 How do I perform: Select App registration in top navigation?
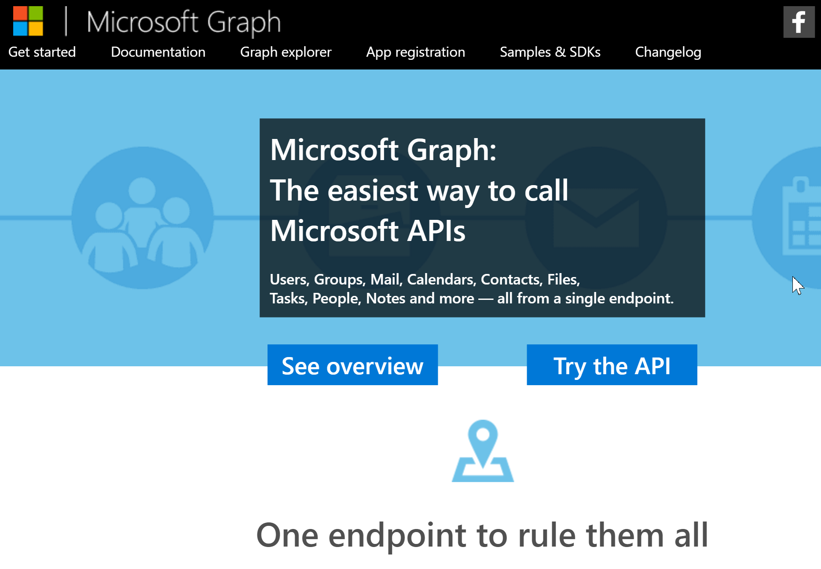coord(415,52)
